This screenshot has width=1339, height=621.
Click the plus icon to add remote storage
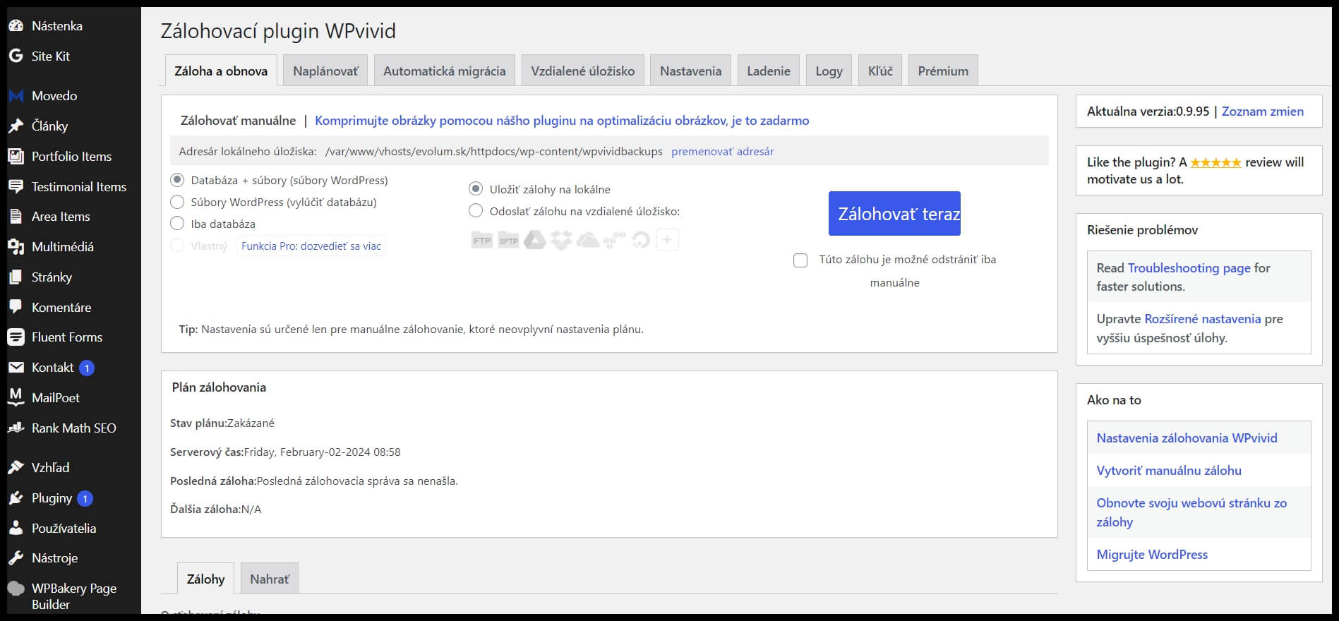pos(667,240)
